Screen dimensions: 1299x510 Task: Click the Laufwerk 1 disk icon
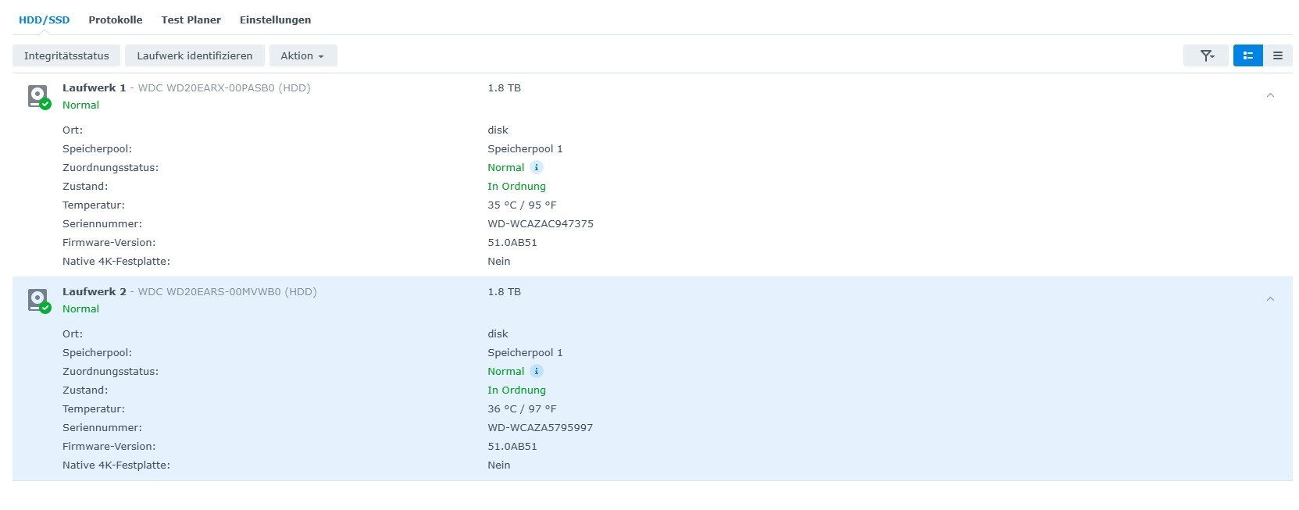pyautogui.click(x=38, y=97)
